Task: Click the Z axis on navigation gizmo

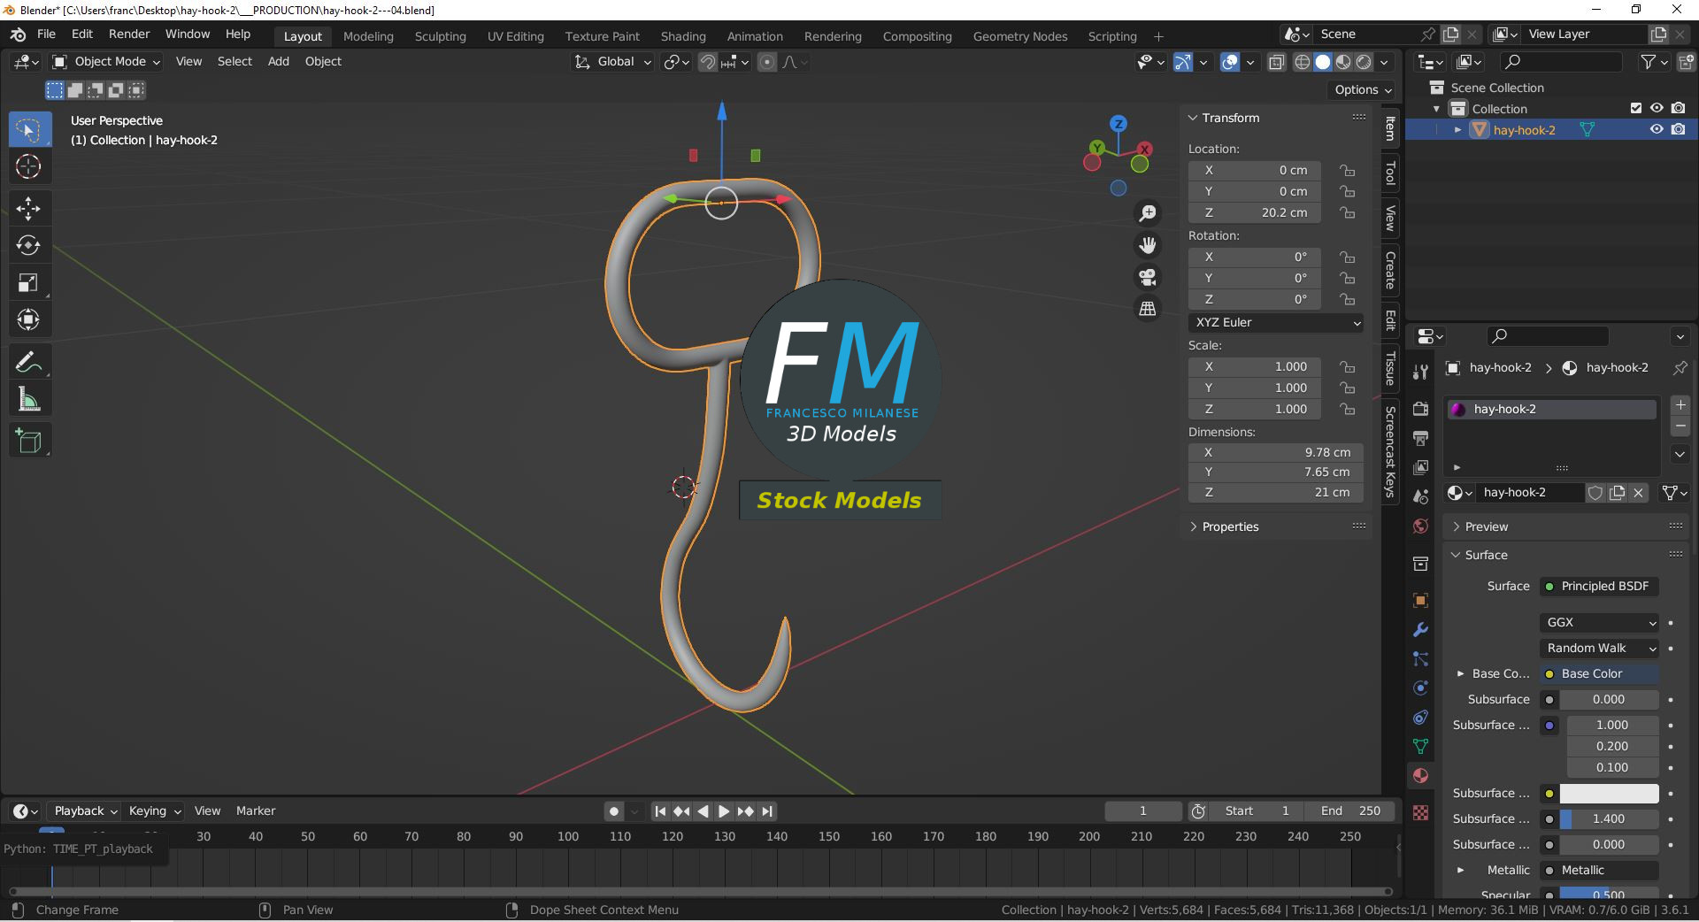Action: coord(1119,124)
